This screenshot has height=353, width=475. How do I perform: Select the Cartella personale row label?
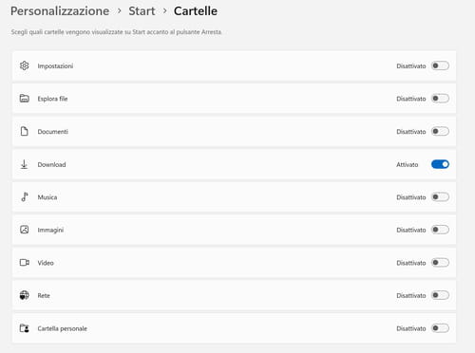[62, 328]
